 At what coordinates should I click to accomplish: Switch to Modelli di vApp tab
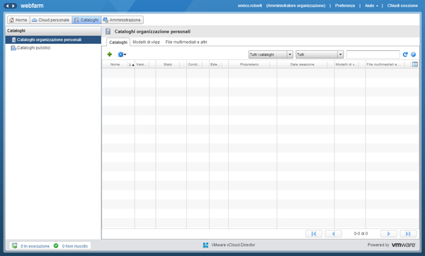point(147,42)
